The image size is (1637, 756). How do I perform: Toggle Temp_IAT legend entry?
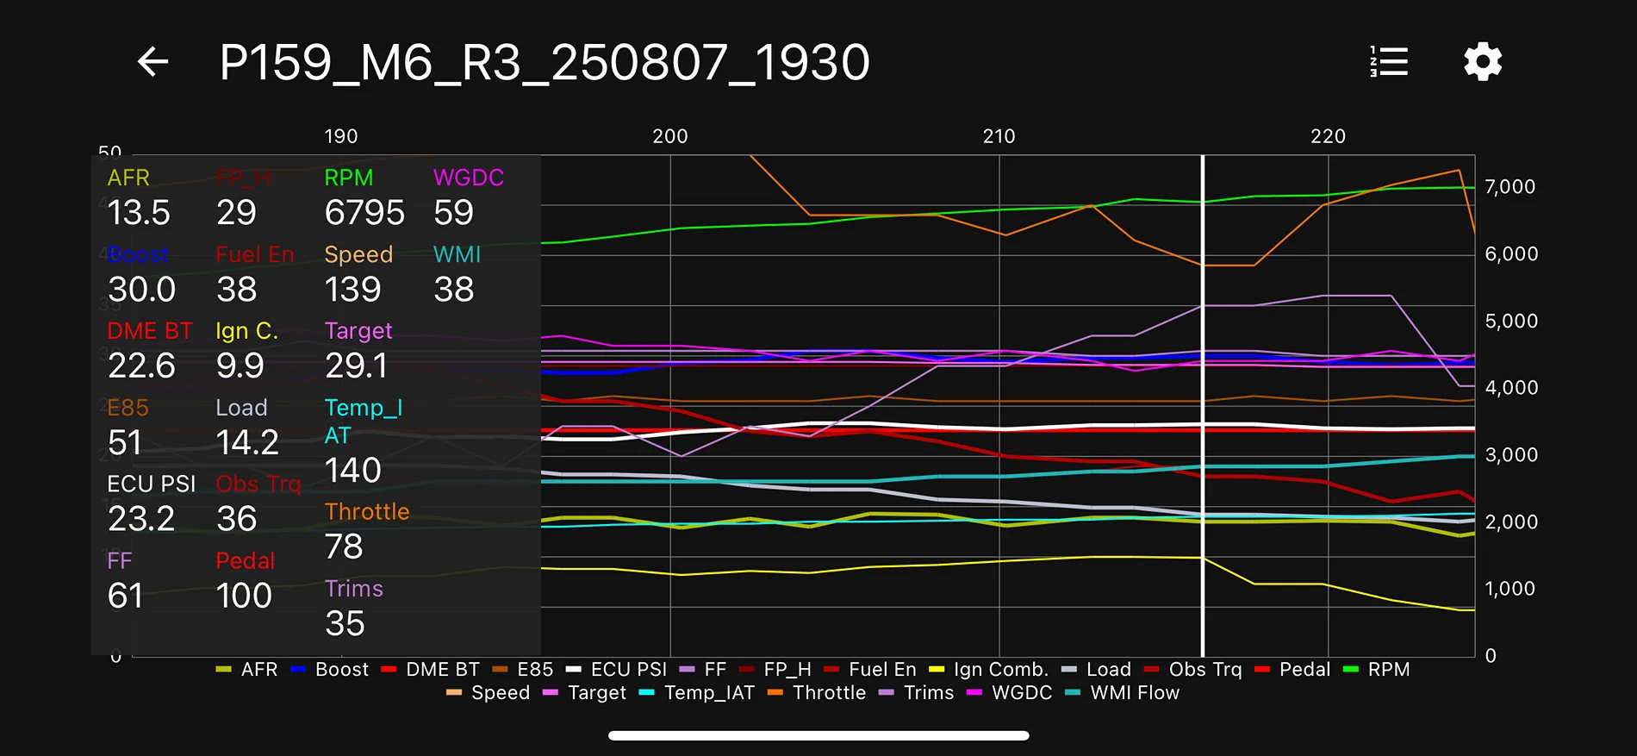pos(697,693)
